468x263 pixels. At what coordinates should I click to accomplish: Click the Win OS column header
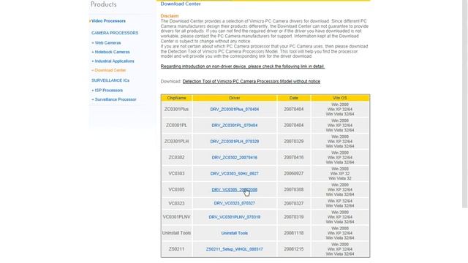point(340,98)
